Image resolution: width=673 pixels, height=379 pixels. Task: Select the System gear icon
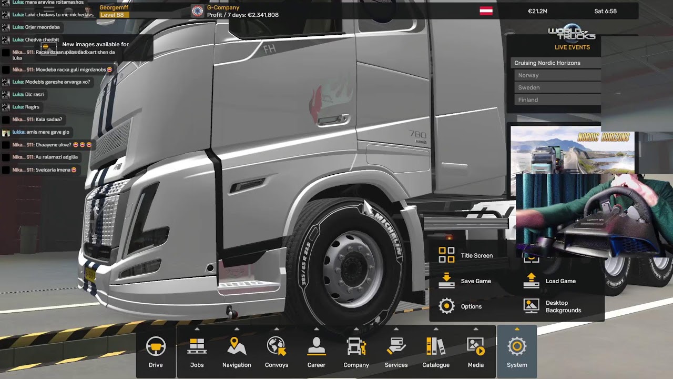click(517, 346)
